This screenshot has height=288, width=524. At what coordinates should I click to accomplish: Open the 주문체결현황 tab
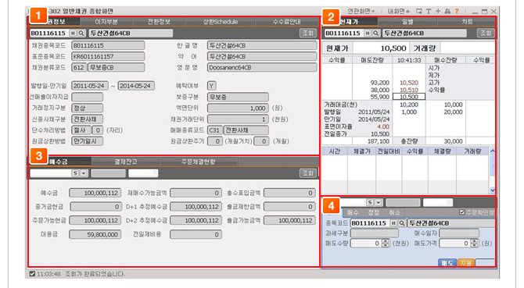pyautogui.click(x=198, y=162)
